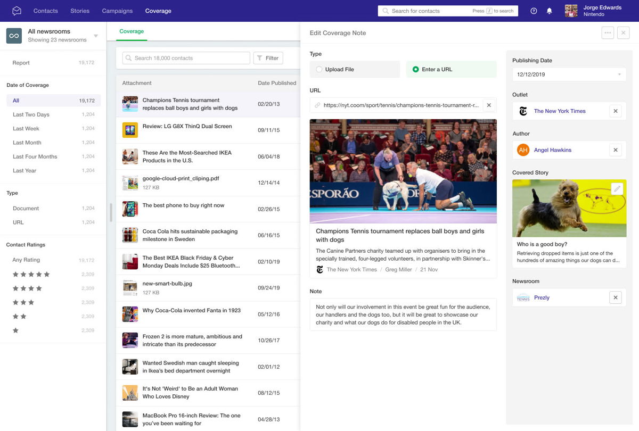
Task: Open the Report sidebar item
Action: coord(53,63)
